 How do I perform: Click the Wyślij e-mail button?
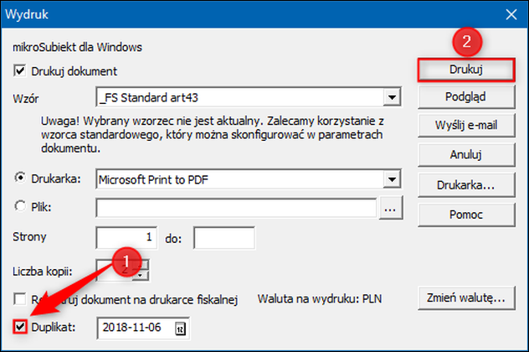(x=466, y=126)
